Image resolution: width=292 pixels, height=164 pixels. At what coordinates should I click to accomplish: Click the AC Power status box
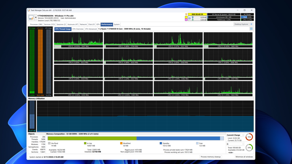pos(247,14)
